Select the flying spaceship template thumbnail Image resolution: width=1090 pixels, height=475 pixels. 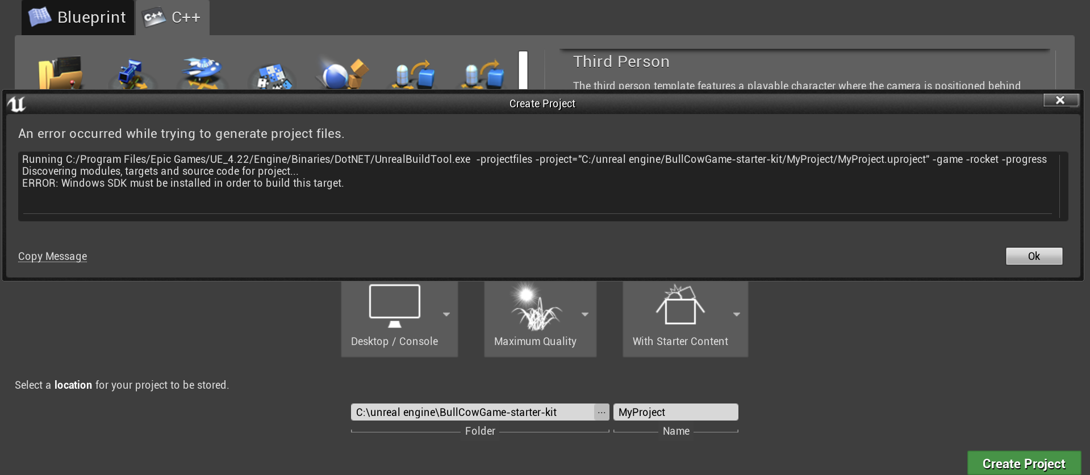click(x=202, y=73)
